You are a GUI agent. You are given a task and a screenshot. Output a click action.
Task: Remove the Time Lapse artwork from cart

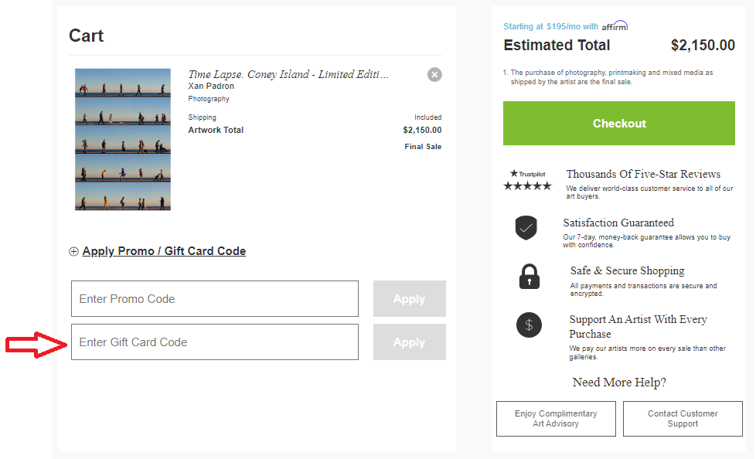[434, 74]
